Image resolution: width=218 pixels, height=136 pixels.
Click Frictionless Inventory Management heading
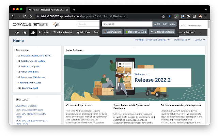coord(181,105)
